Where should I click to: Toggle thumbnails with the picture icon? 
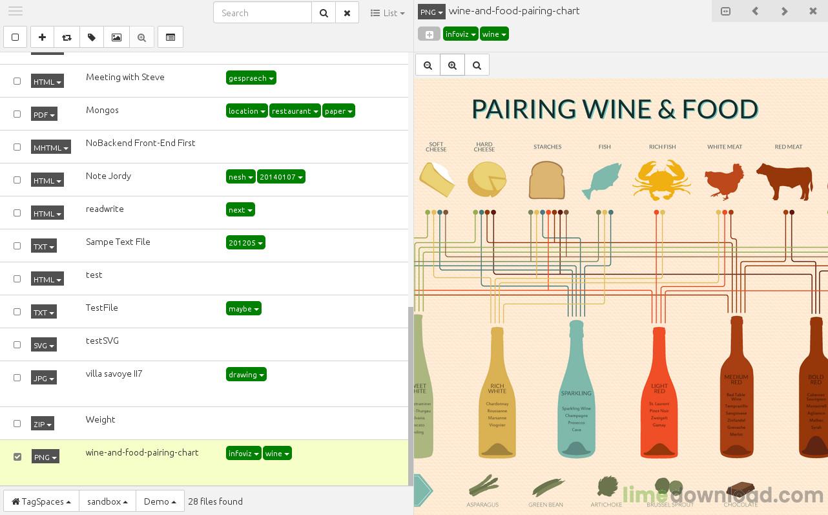point(116,37)
